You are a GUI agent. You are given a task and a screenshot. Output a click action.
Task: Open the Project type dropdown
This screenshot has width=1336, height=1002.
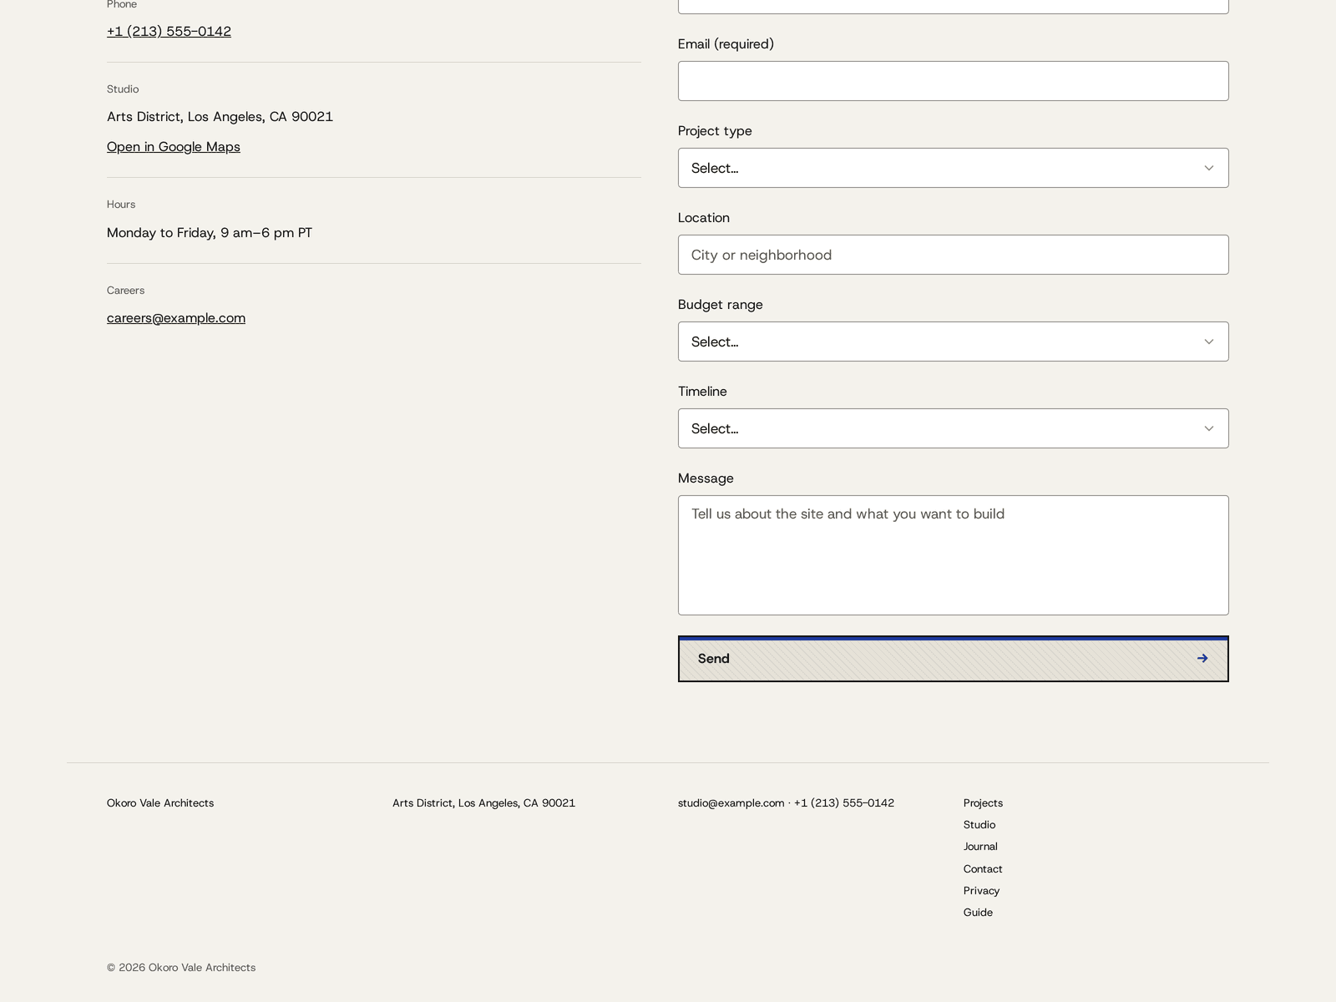[x=953, y=168]
